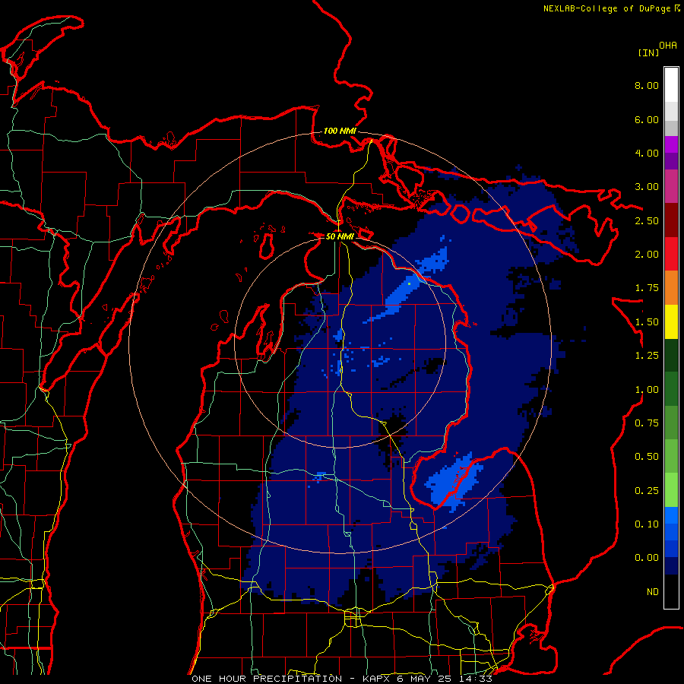Select the dark red swatch beside 2.50
This screenshot has width=684, height=684.
[x=671, y=220]
